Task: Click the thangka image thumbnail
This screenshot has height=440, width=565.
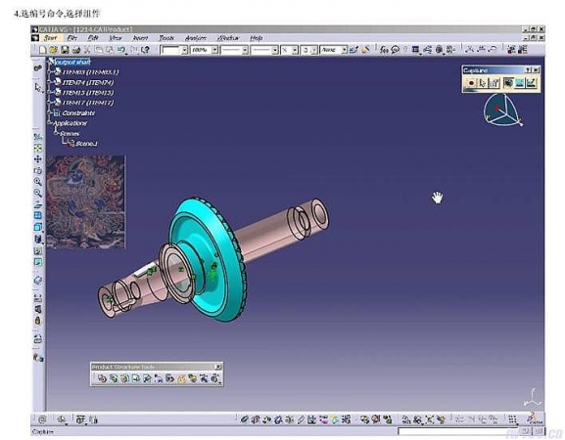Action: pyautogui.click(x=85, y=201)
